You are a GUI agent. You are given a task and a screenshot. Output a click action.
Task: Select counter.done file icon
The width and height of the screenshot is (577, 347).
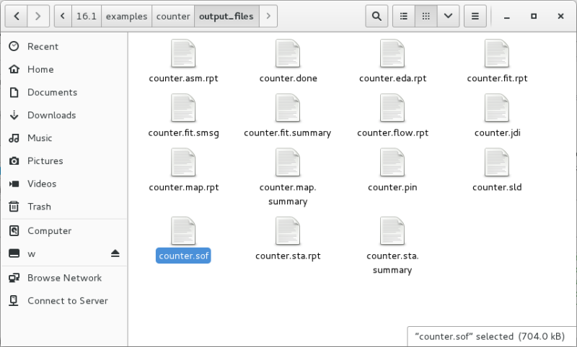(288, 53)
